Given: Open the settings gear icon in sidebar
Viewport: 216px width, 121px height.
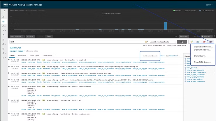Looking at the screenshot, I should (x=3, y=53).
